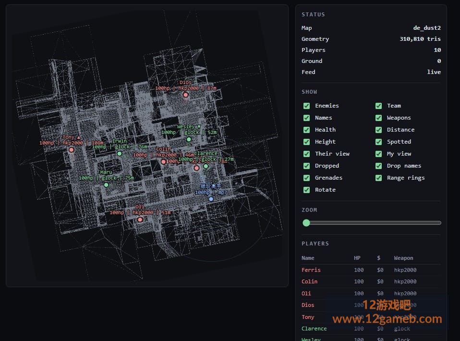Click Clarence row in players table

pyautogui.click(x=371, y=329)
